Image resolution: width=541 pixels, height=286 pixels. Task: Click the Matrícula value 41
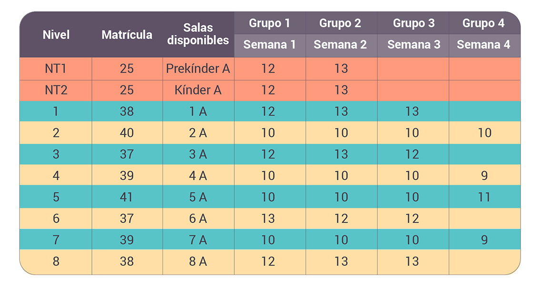click(x=127, y=197)
